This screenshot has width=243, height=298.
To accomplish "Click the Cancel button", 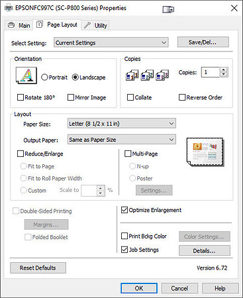I will 179,288.
